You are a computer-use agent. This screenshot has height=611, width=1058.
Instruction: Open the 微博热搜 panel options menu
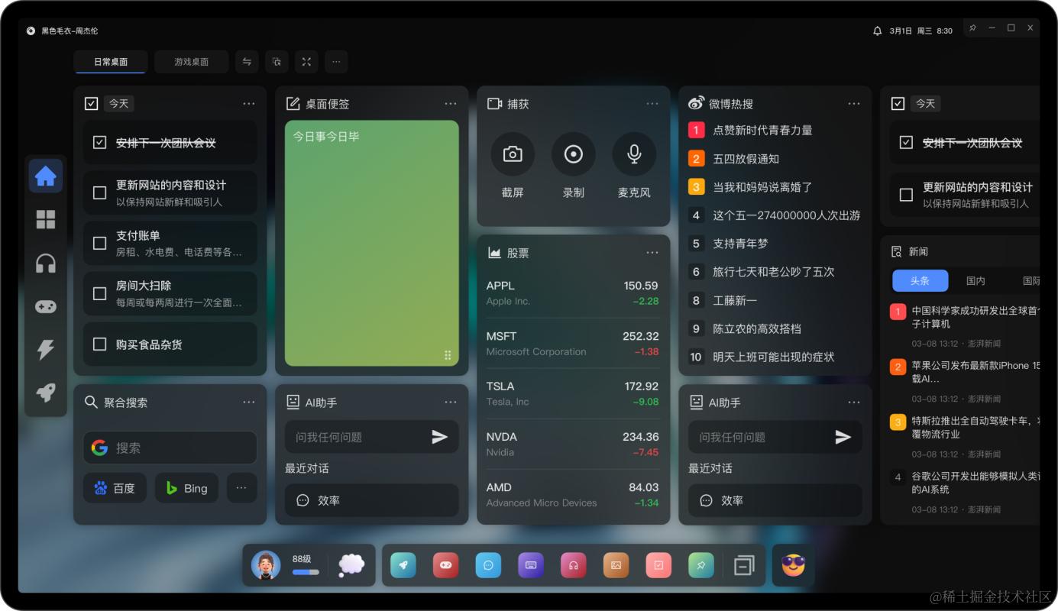[x=854, y=103]
